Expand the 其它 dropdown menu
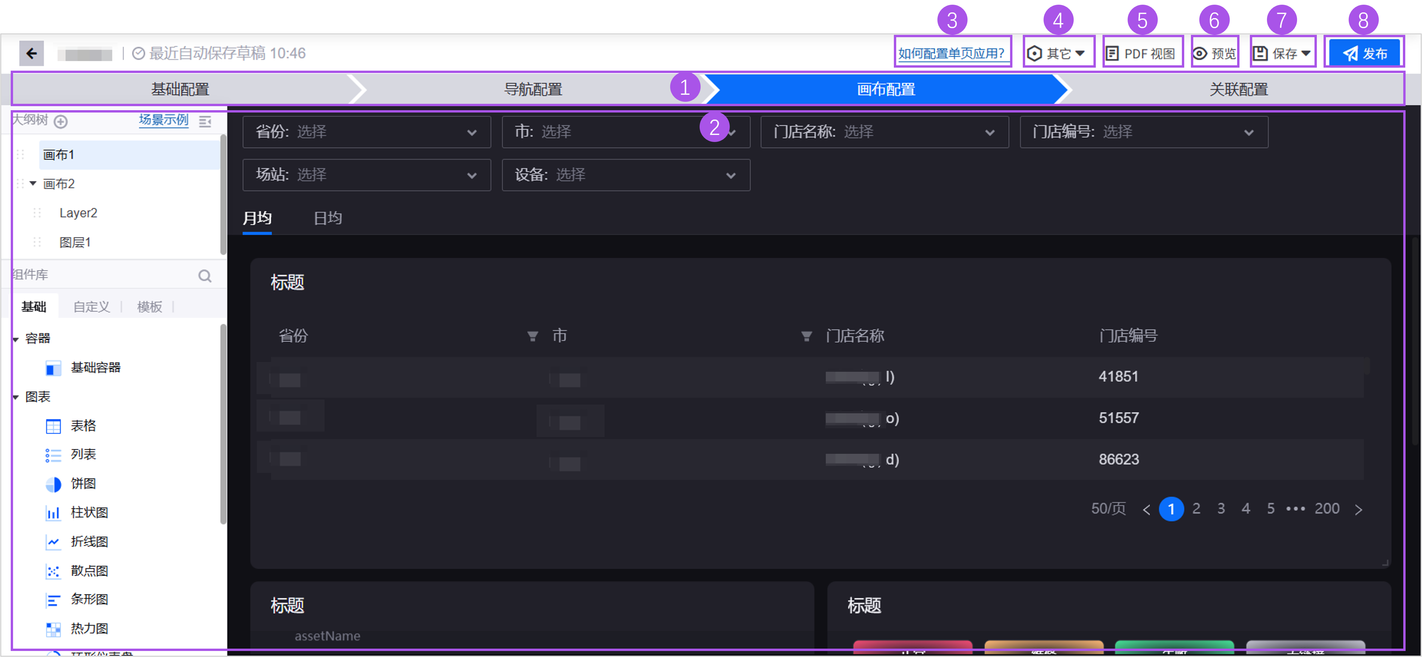 tap(1058, 54)
